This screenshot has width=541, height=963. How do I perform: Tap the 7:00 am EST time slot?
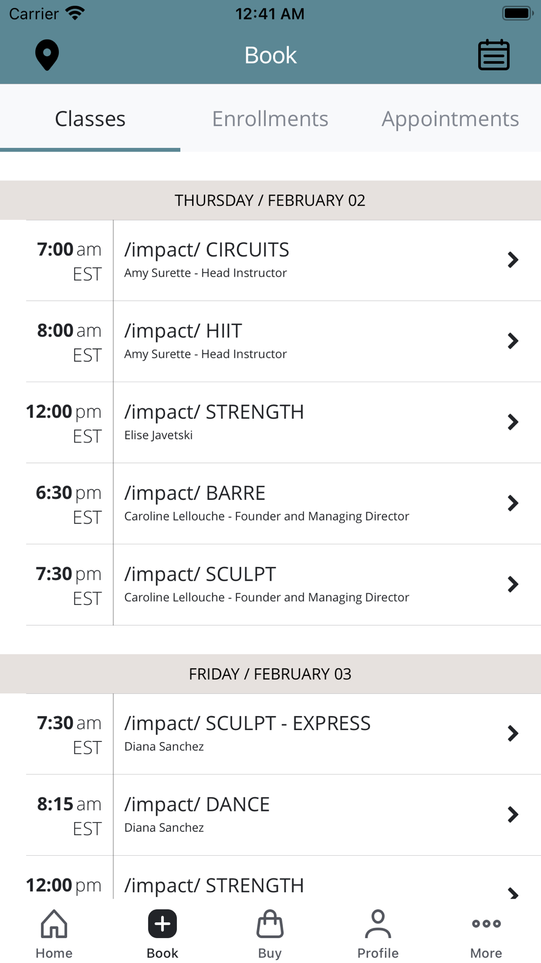pos(69,261)
